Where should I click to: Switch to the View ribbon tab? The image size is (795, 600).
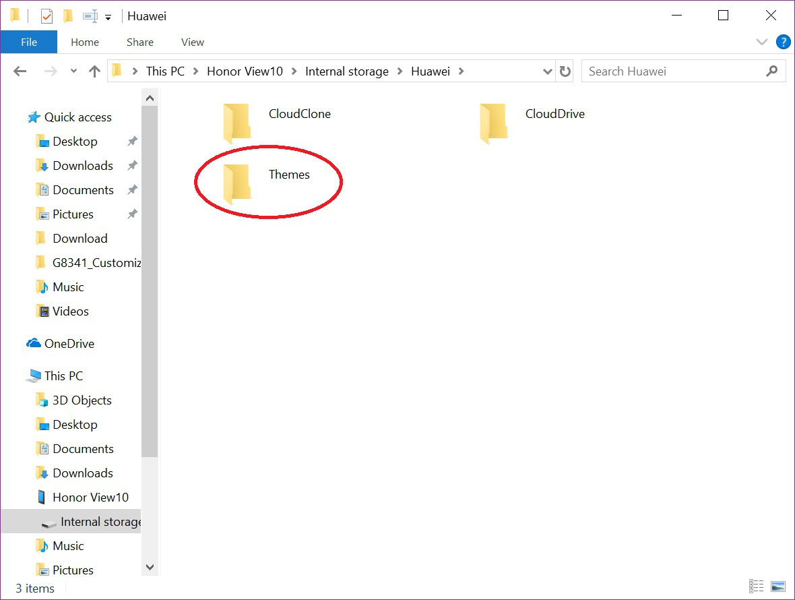pos(193,42)
